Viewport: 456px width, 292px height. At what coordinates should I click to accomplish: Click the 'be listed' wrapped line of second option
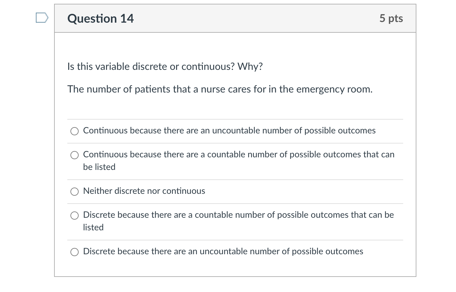(99, 167)
